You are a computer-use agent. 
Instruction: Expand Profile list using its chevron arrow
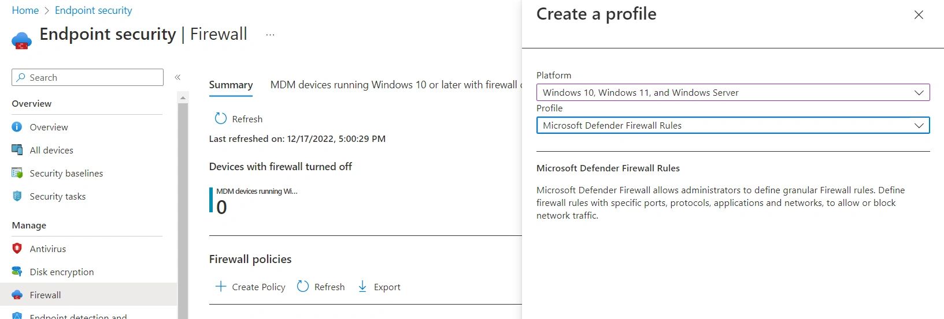point(919,125)
